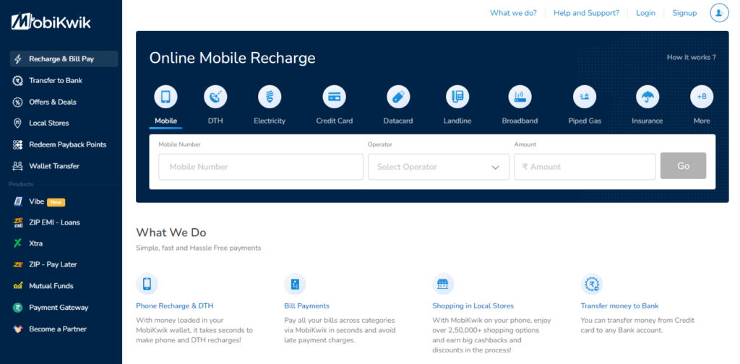Select the Datacard USB icon
This screenshot has width=740, height=364.
pyautogui.click(x=398, y=97)
